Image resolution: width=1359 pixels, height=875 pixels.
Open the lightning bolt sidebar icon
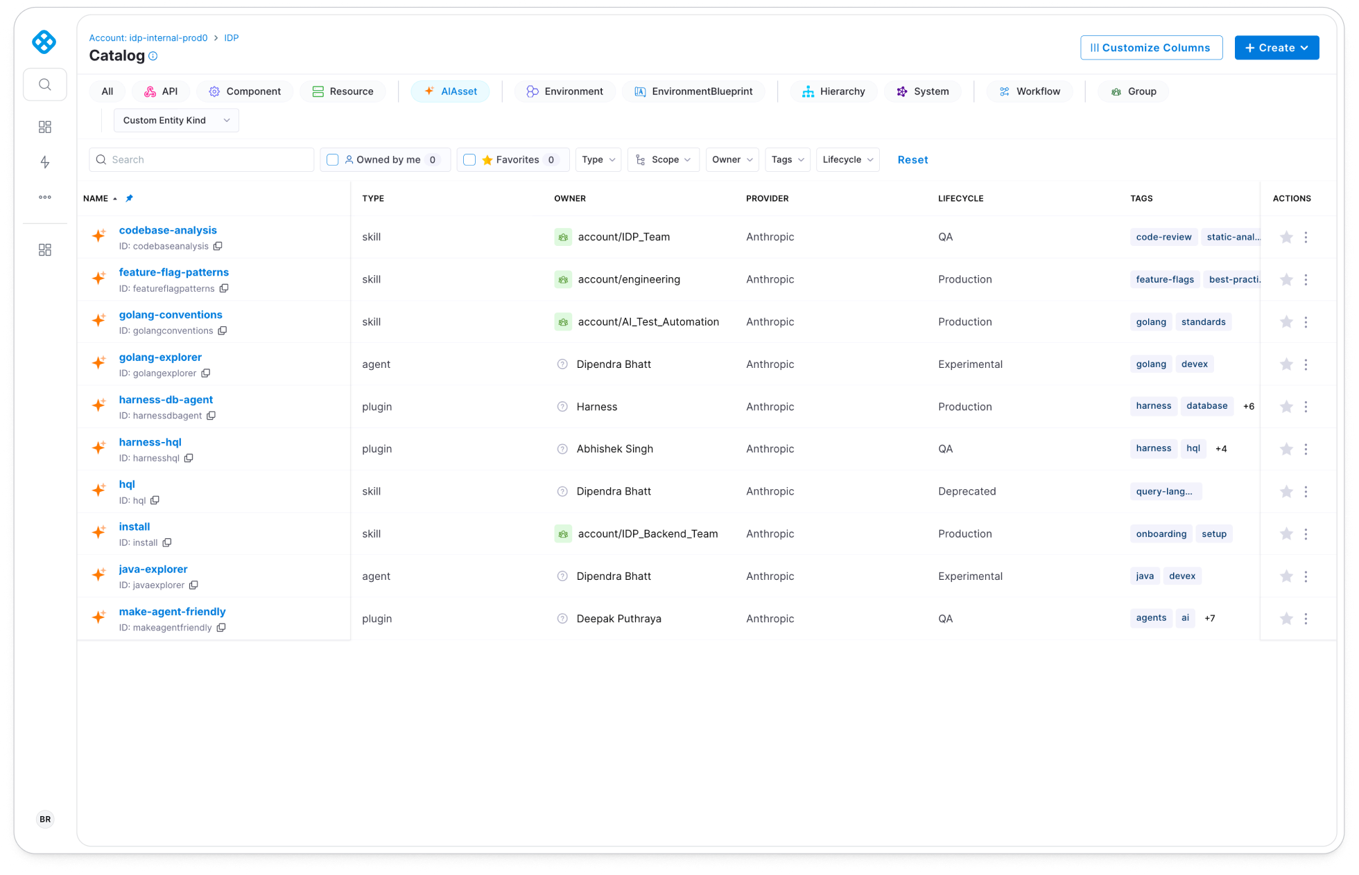click(45, 162)
